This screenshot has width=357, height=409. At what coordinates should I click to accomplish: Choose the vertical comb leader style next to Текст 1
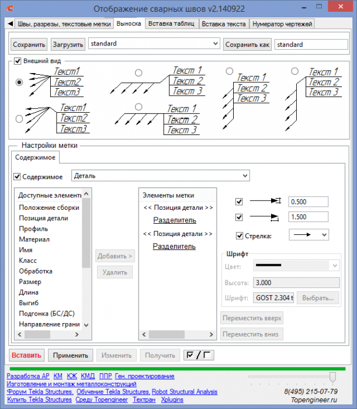click(x=229, y=71)
